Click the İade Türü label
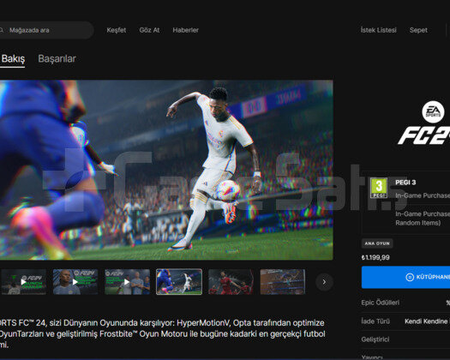This screenshot has width=450, height=360. pyautogui.click(x=375, y=321)
